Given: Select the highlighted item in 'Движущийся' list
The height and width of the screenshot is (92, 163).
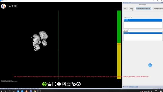Looking at the screenshot, I should pos(143,33).
